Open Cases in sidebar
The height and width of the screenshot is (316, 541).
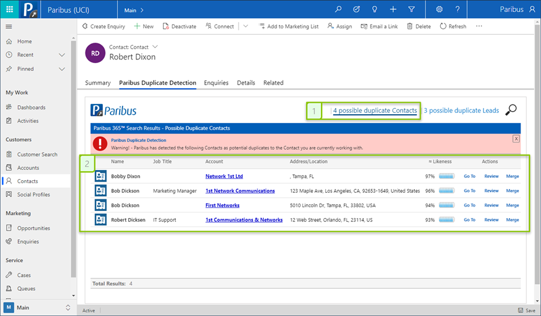coord(24,275)
